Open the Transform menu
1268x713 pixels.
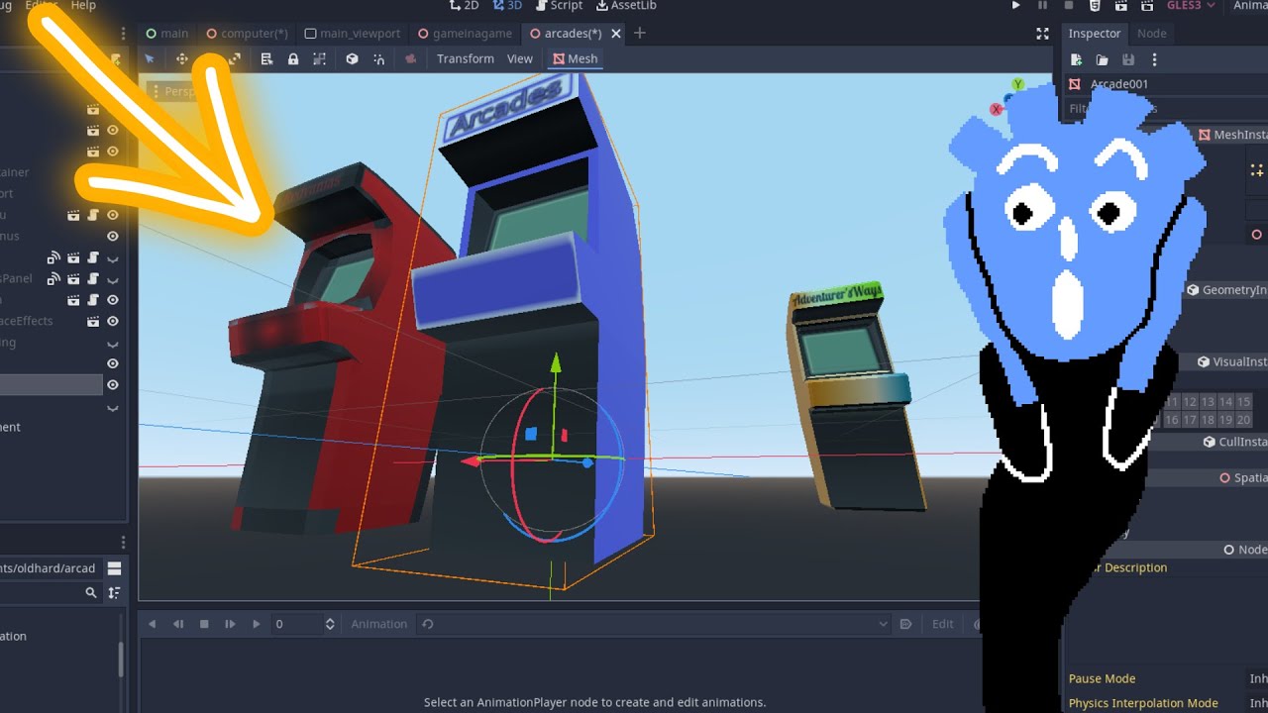465,59
